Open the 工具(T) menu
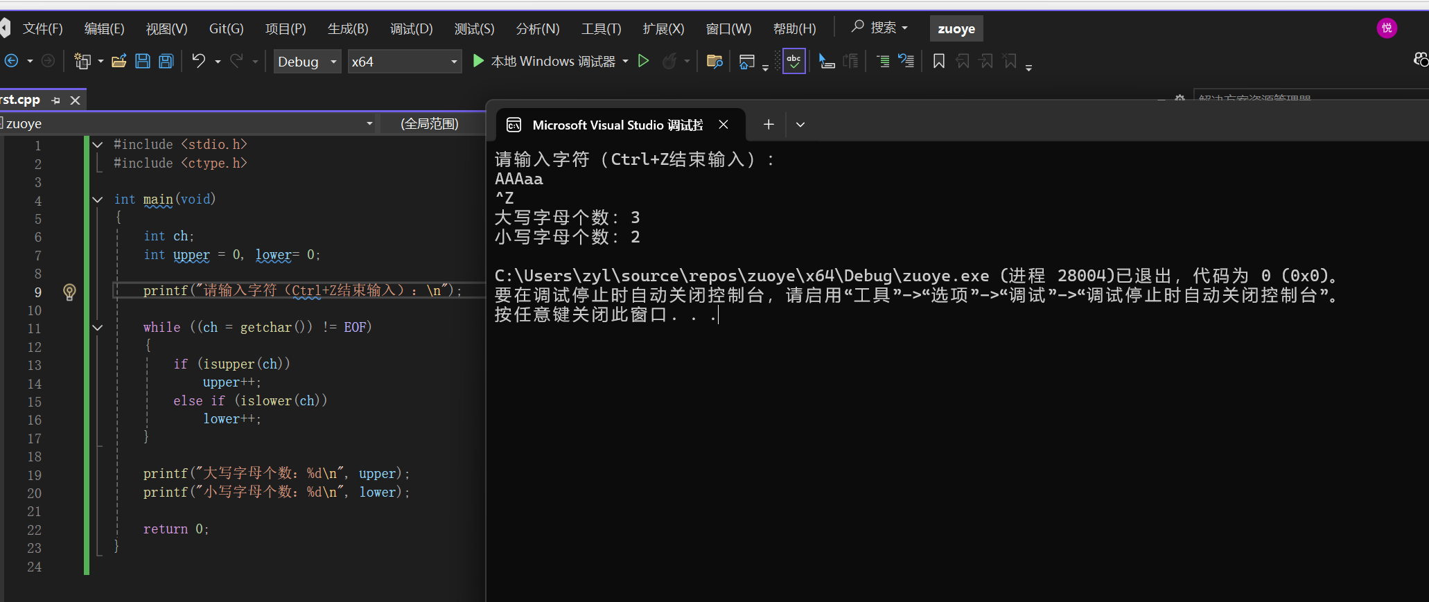Image resolution: width=1429 pixels, height=602 pixels. click(x=601, y=28)
